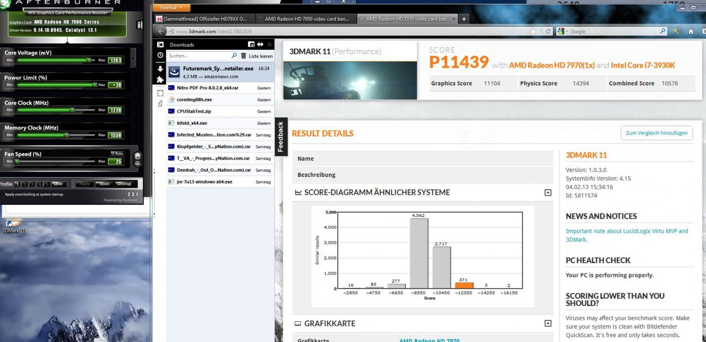Open the Feedback side tab

281,137
